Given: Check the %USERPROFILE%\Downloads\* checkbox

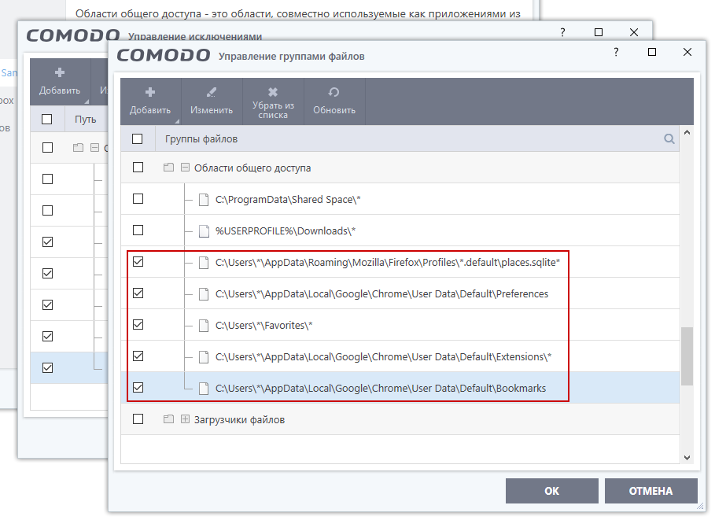Looking at the screenshot, I should point(138,230).
